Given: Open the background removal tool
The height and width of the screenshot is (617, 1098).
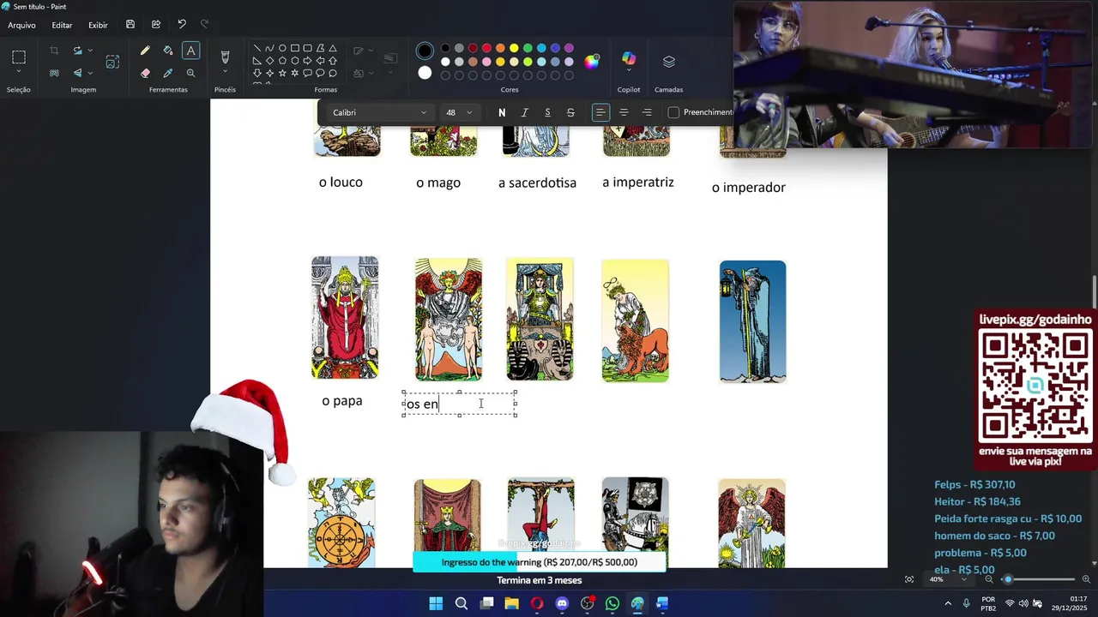Looking at the screenshot, I should (54, 73).
